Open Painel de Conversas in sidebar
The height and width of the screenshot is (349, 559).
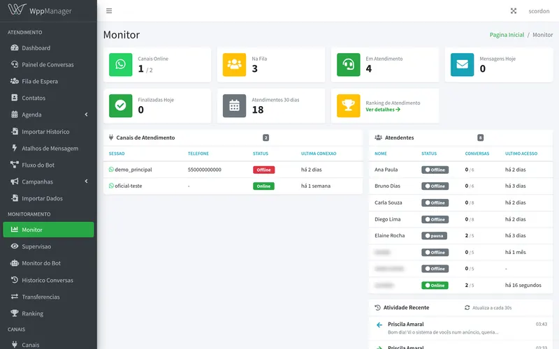[48, 64]
